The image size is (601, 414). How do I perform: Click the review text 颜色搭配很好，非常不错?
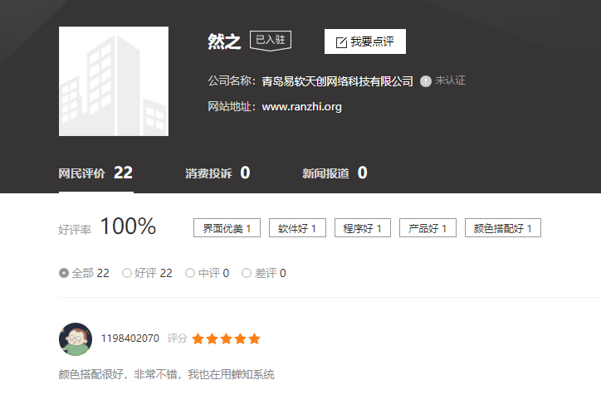click(x=118, y=374)
